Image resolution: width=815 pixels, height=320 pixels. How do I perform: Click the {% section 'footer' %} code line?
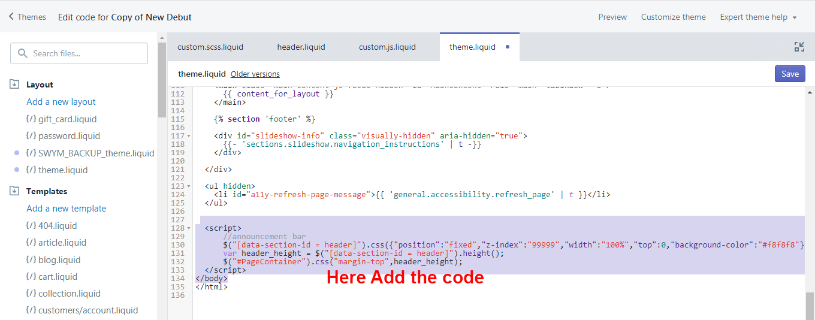tap(264, 119)
